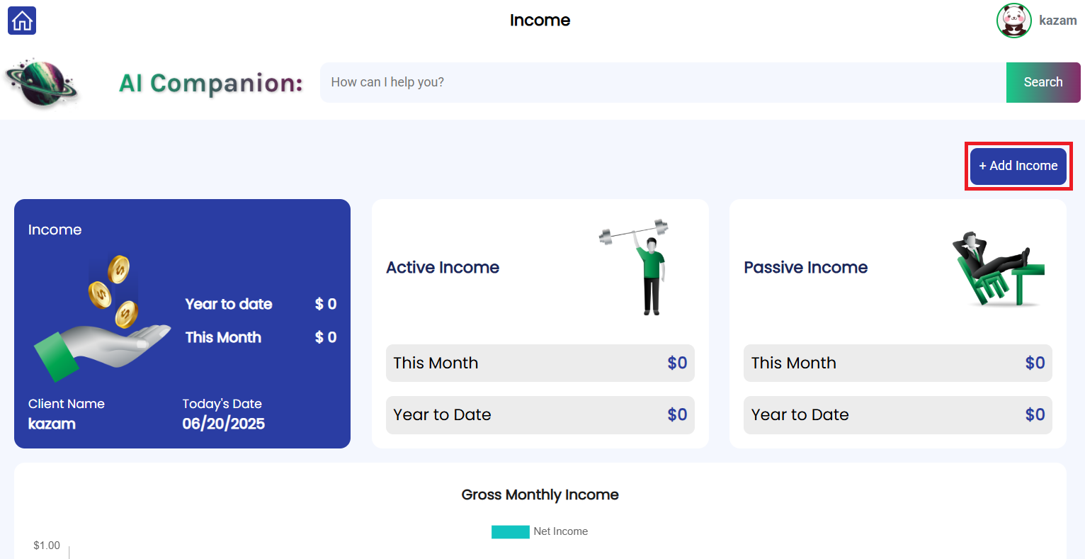The width and height of the screenshot is (1085, 559).
Task: Select Passive Income This Month row
Action: coord(897,363)
